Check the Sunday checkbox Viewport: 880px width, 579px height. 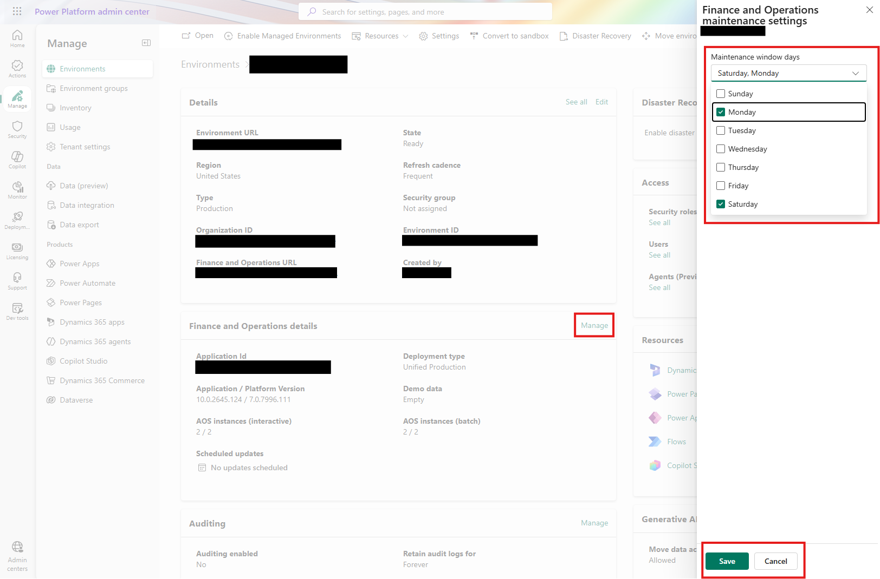(721, 94)
